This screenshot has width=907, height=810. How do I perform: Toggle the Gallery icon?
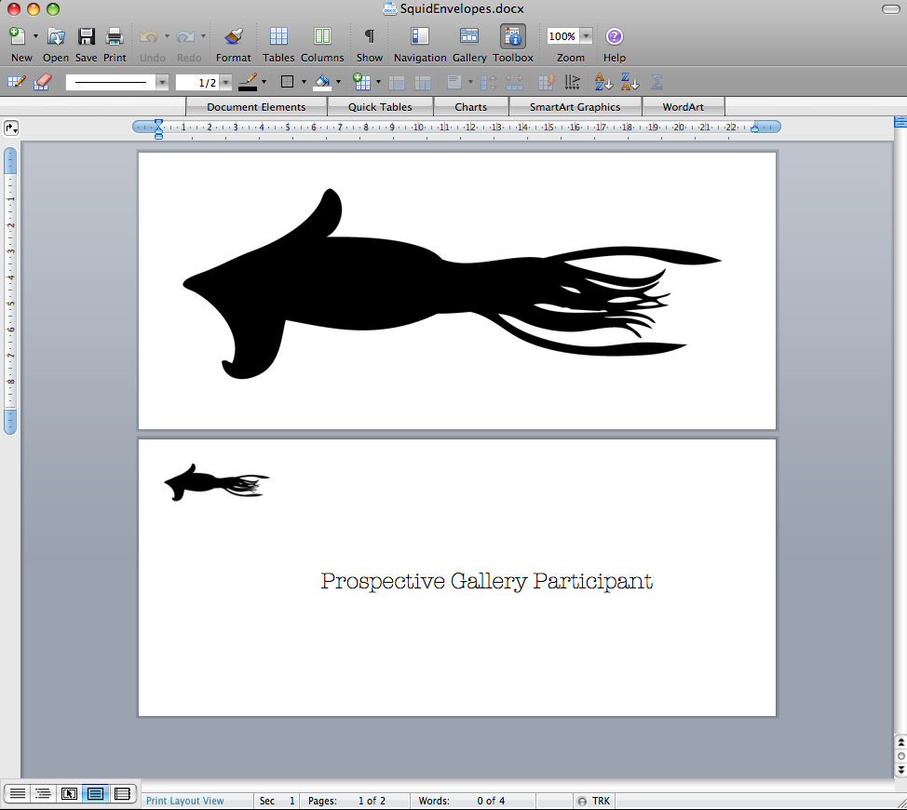469,36
